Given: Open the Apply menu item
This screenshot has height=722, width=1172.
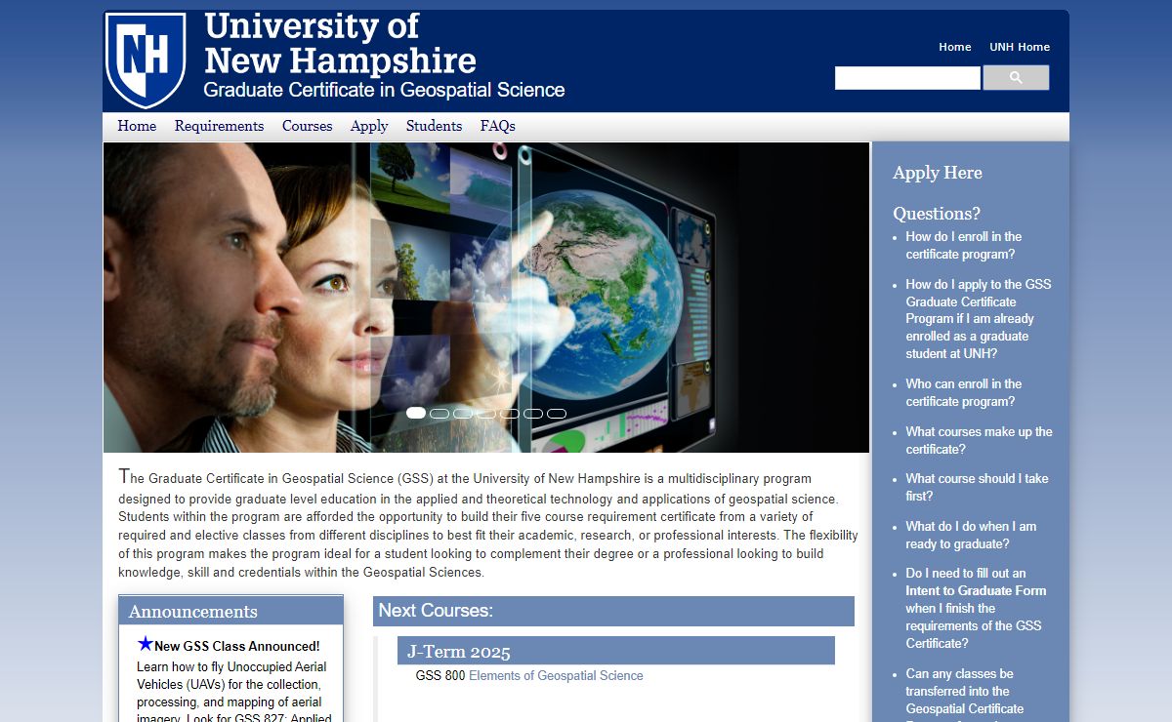Looking at the screenshot, I should point(369,126).
